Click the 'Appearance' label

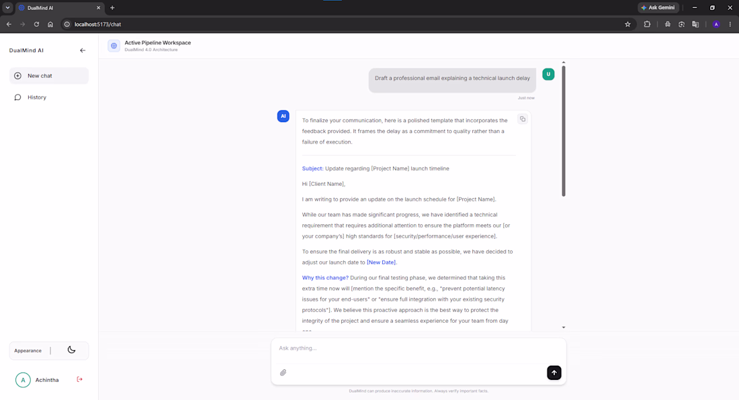28,350
